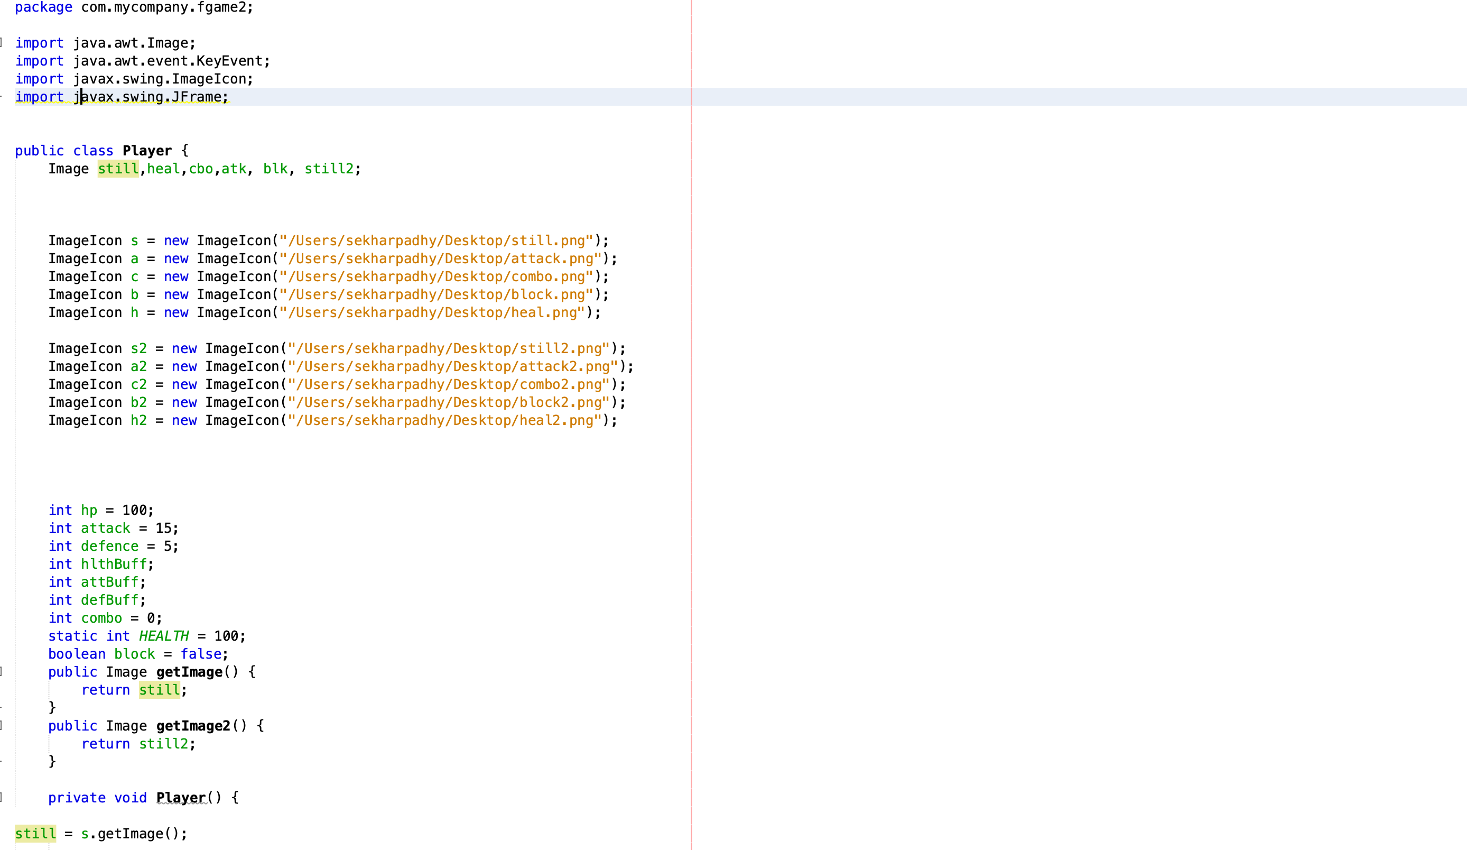Click the 'hlthBuff' variable declaration
The image size is (1467, 850).
pyautogui.click(x=114, y=564)
